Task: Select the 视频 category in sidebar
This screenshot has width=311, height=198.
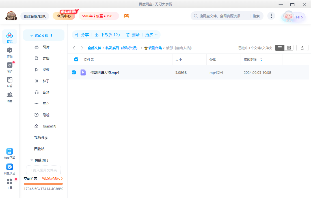Action: tap(46, 70)
